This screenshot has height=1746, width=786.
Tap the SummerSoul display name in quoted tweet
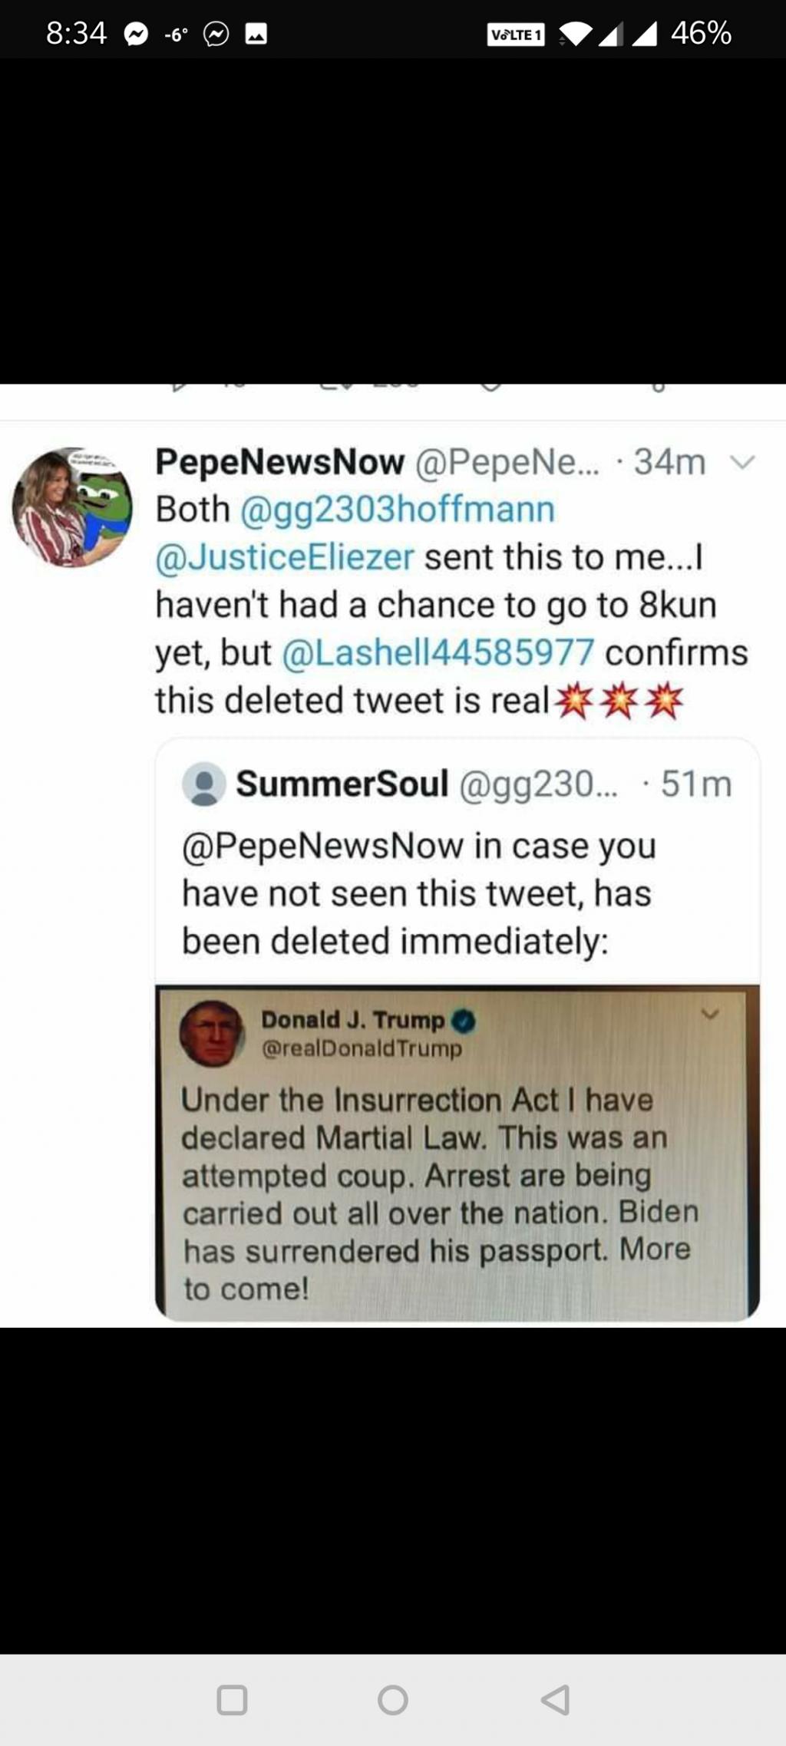click(342, 784)
